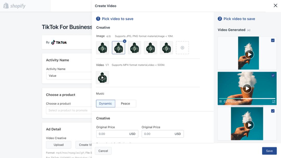Switch music style to Peace
The image size is (281, 158).
click(x=126, y=103)
